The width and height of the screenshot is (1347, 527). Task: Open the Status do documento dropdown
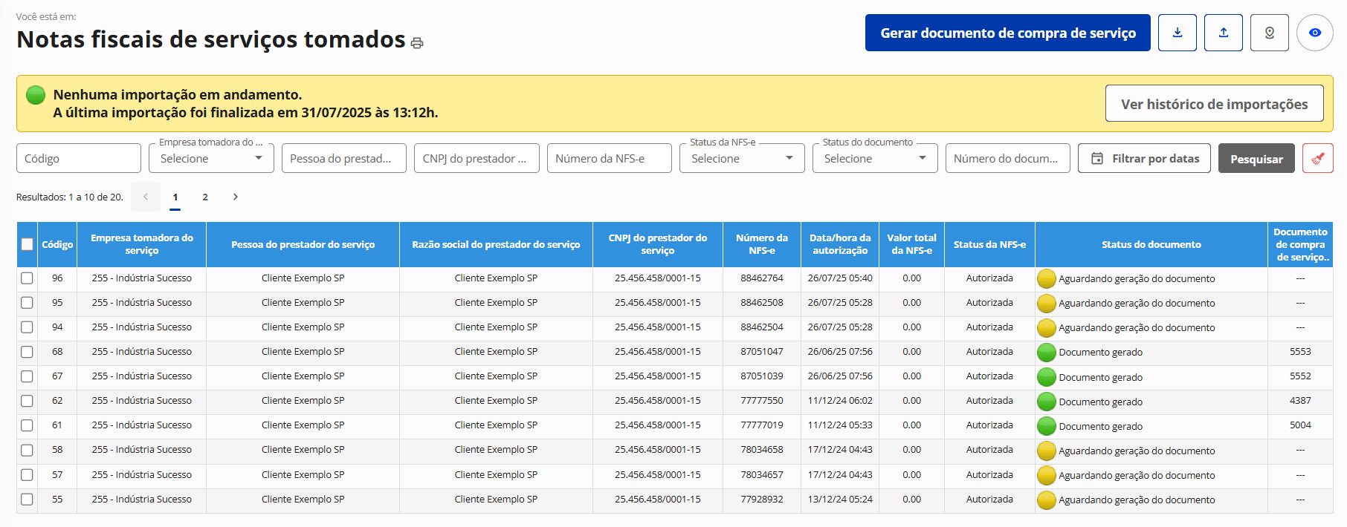875,158
